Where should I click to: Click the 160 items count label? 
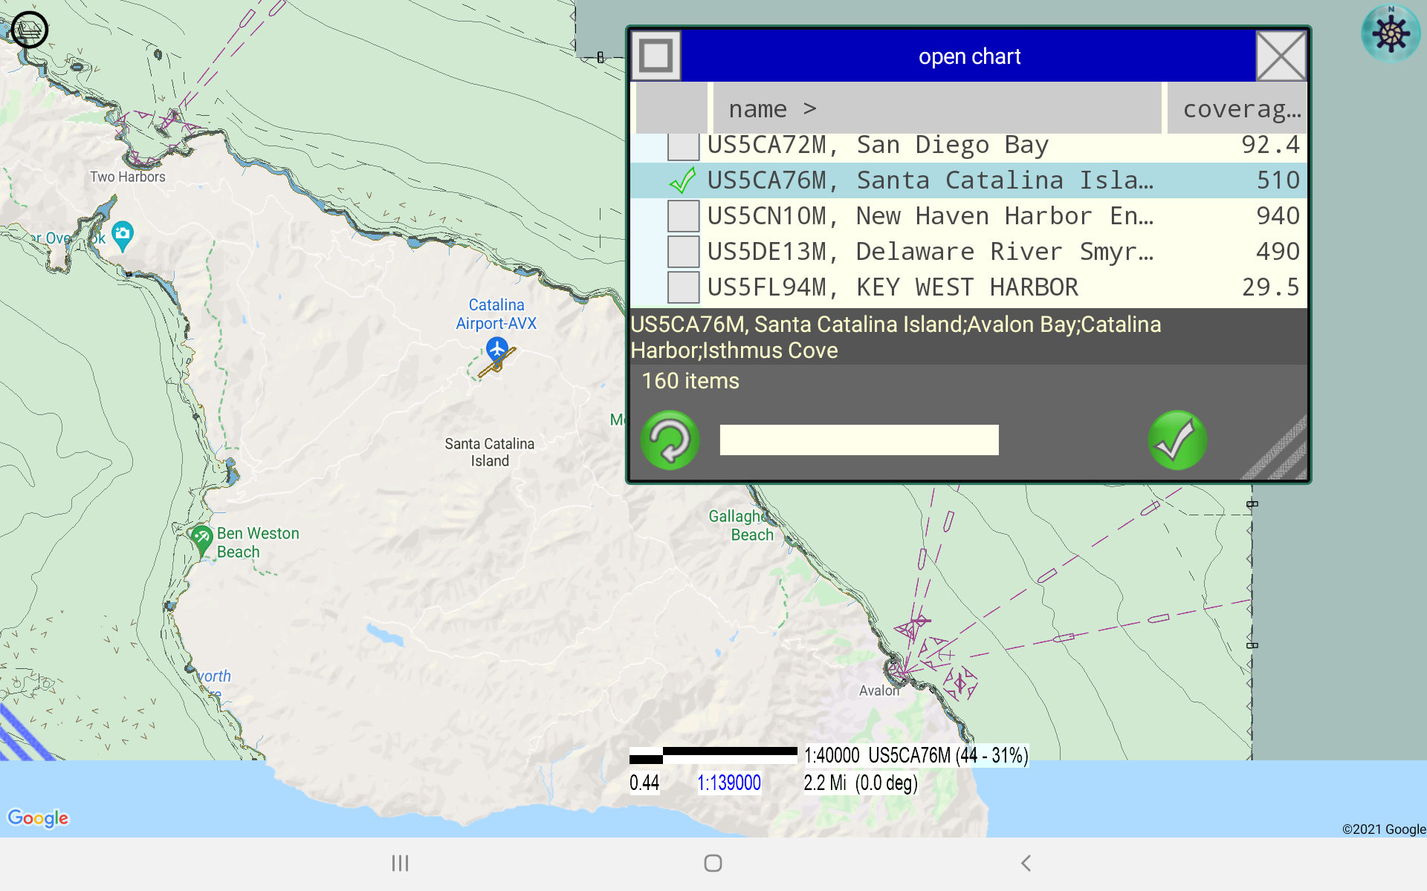coord(690,381)
